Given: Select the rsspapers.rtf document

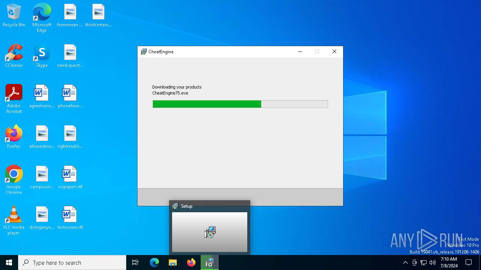Looking at the screenshot, I should pos(70,177).
